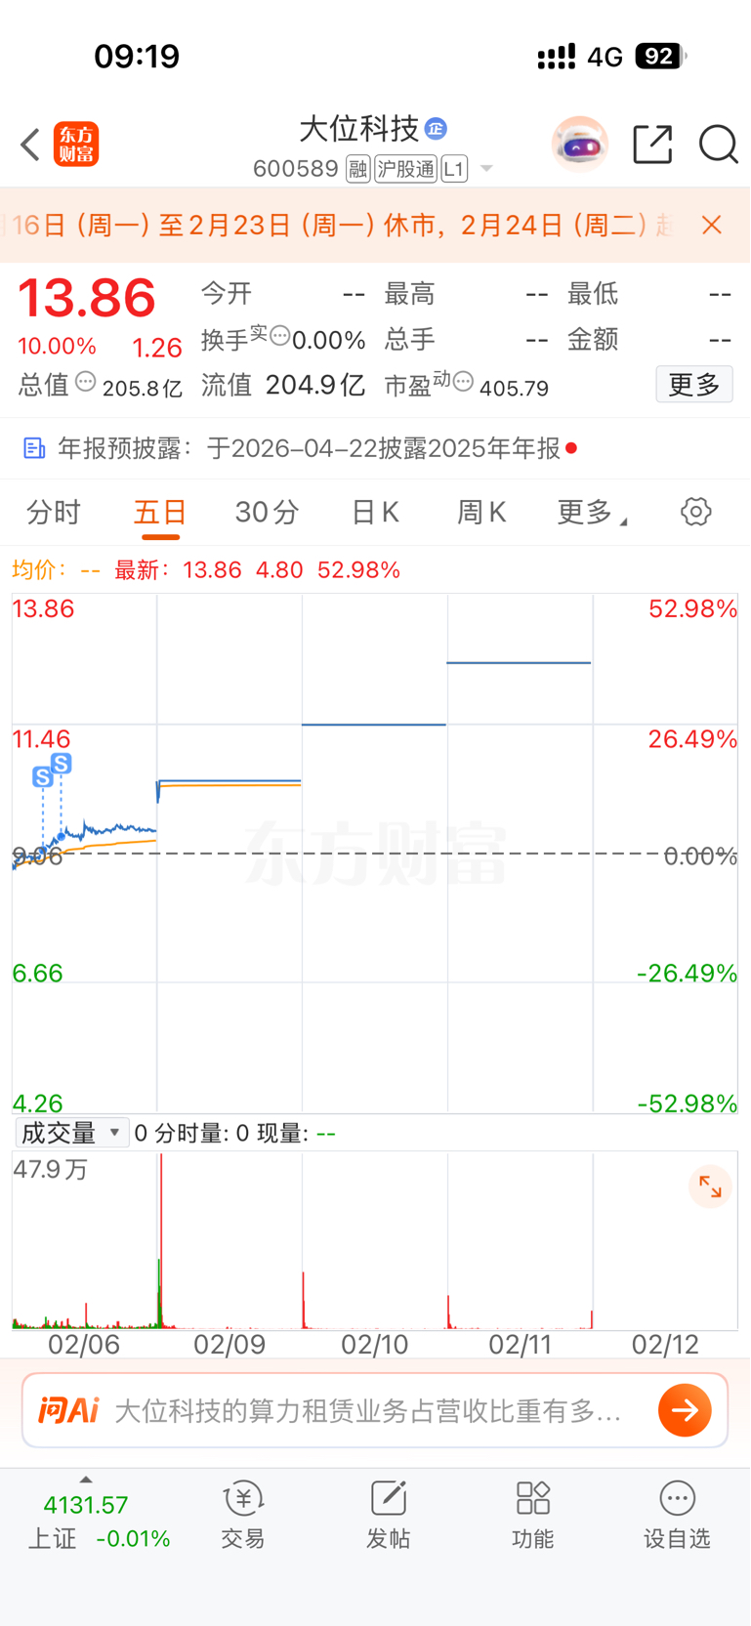Screen dimensions: 751x1626
Task: Open the robot AI assistant avatar
Action: coord(580,145)
